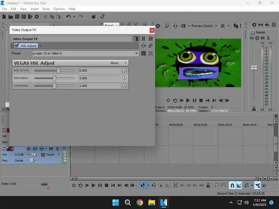The image size is (279, 209).
Task: Open Options menu
Action: [x=59, y=9]
